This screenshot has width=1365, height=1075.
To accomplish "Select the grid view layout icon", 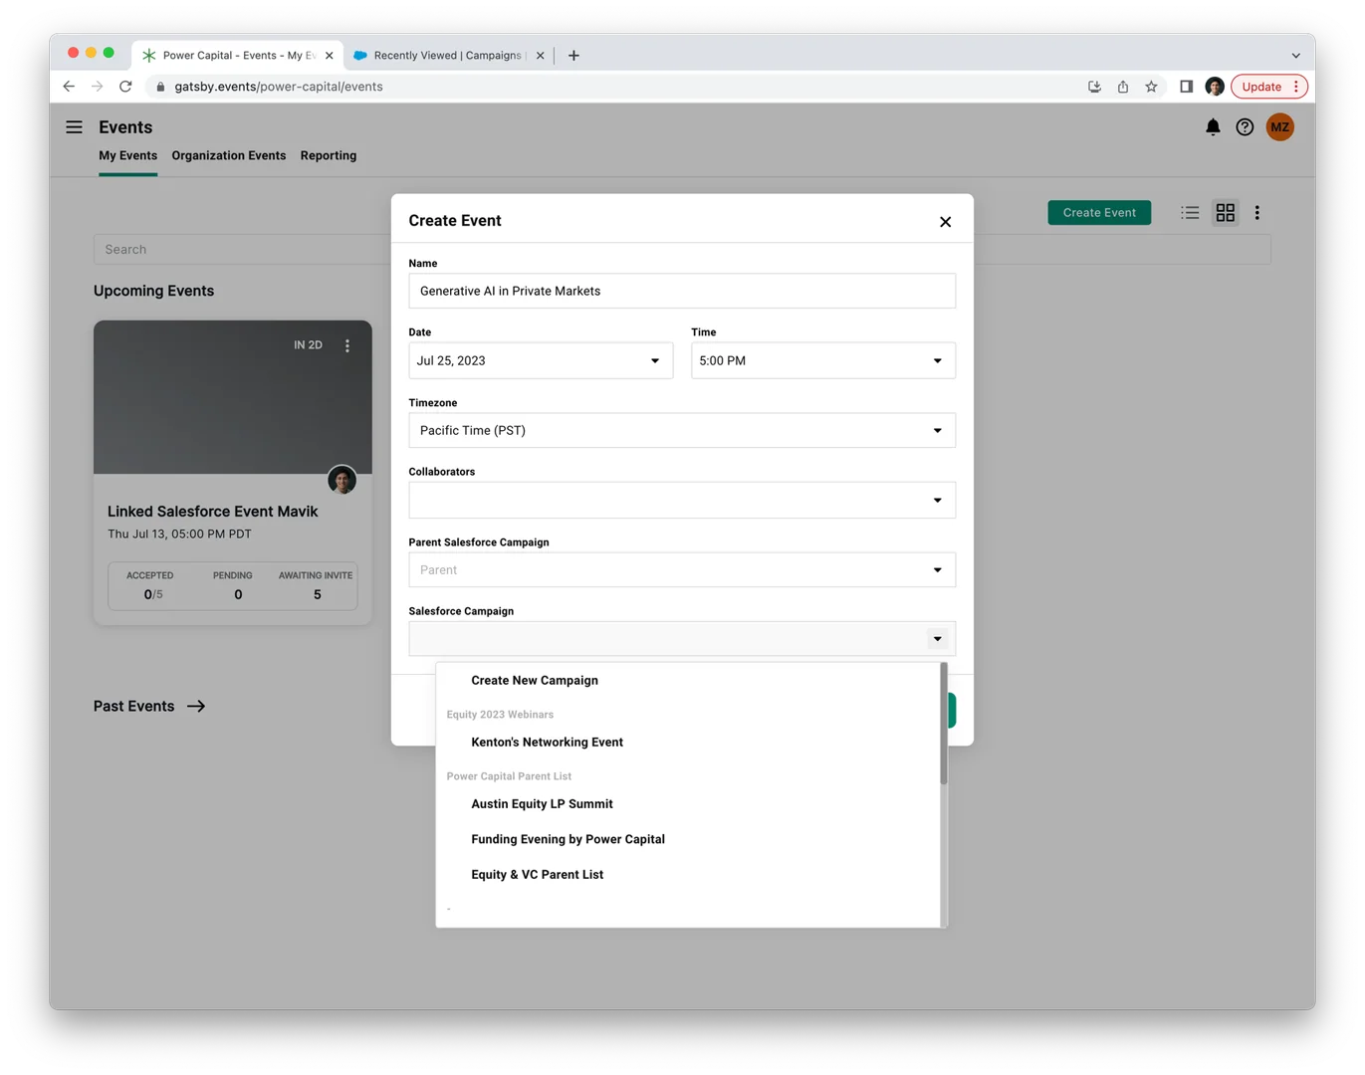I will point(1225,212).
